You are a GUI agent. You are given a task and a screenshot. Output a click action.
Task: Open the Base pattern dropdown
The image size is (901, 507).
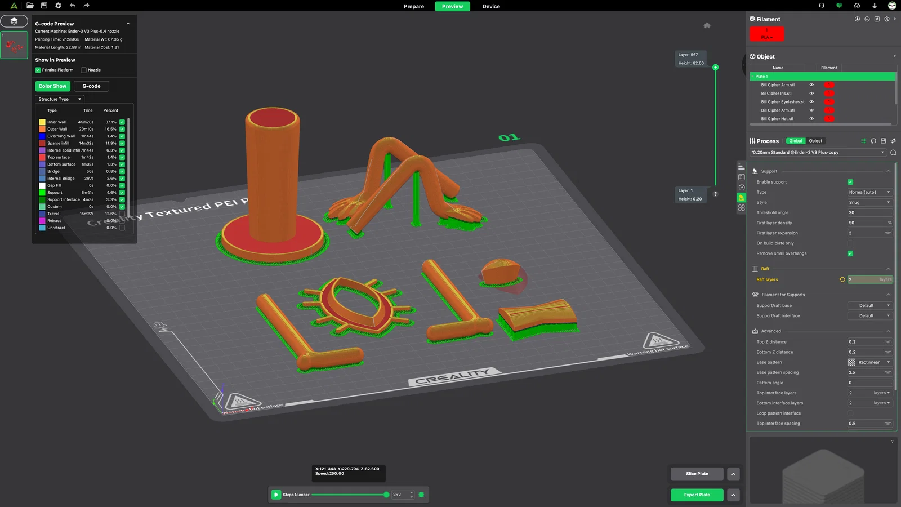click(869, 362)
